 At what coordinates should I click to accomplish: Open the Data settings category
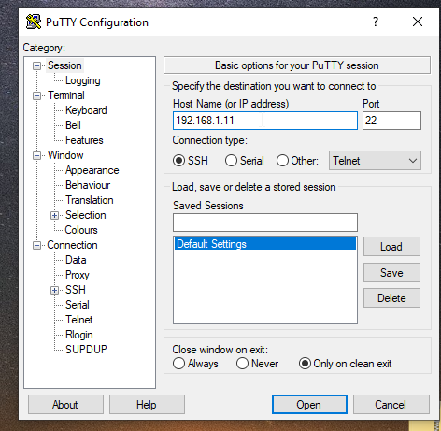(76, 260)
